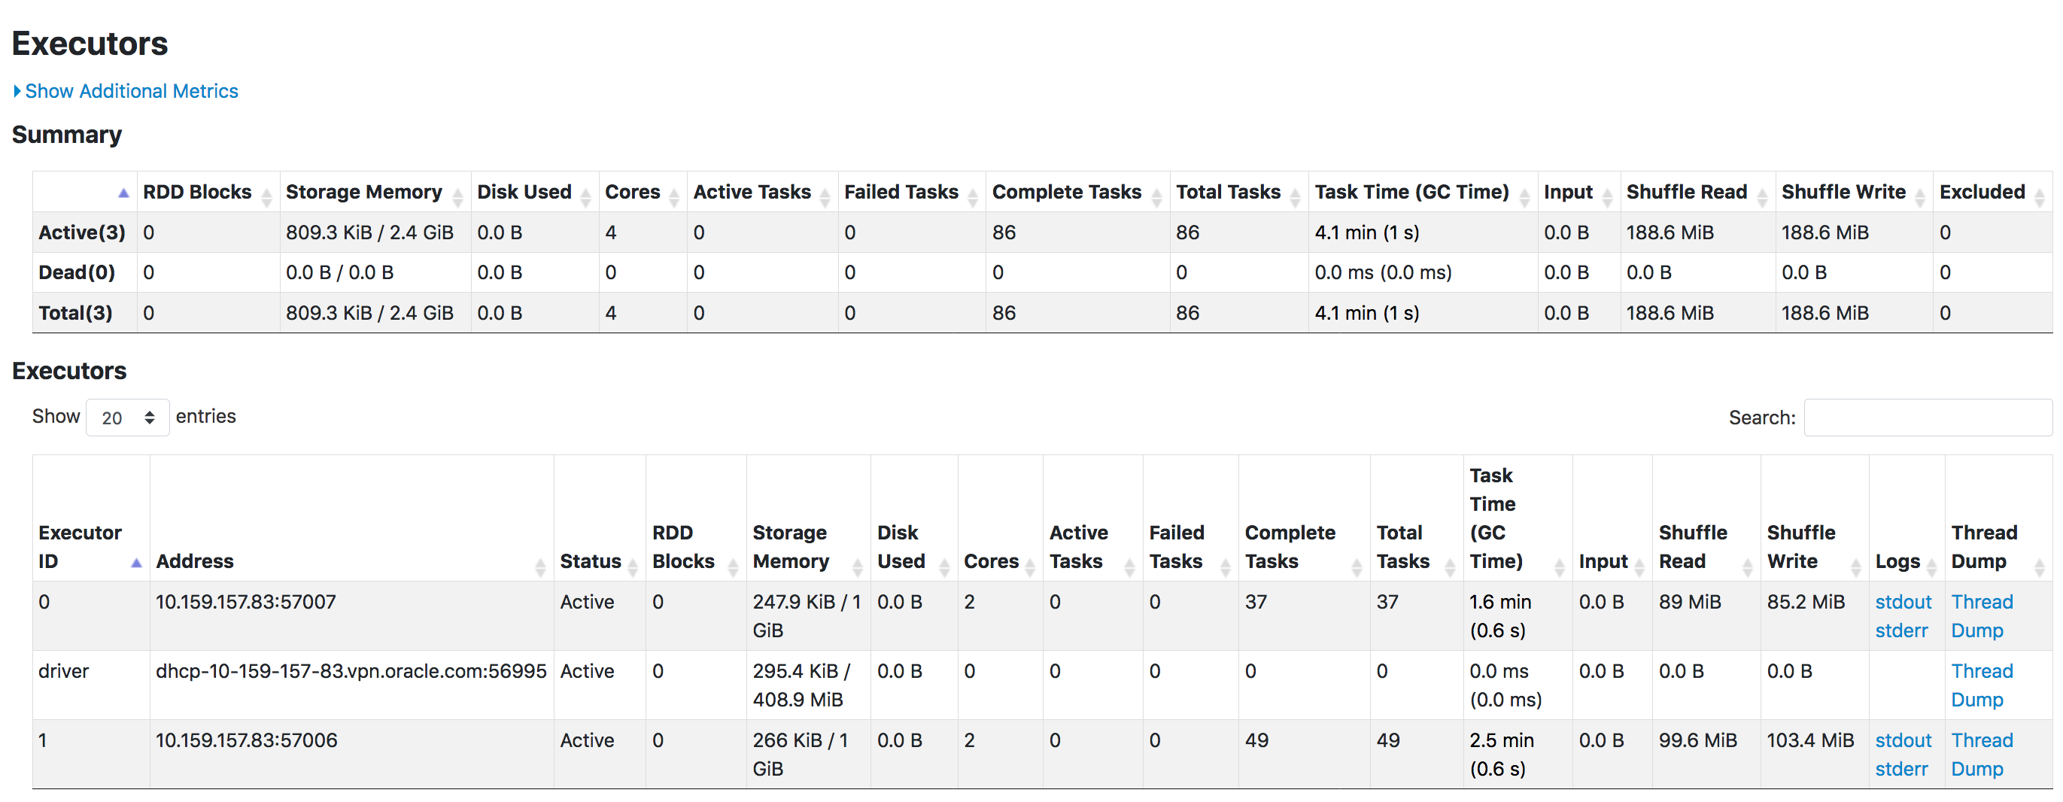The height and width of the screenshot is (802, 2063).
Task: Open stdout log for executor 1
Action: click(1903, 741)
